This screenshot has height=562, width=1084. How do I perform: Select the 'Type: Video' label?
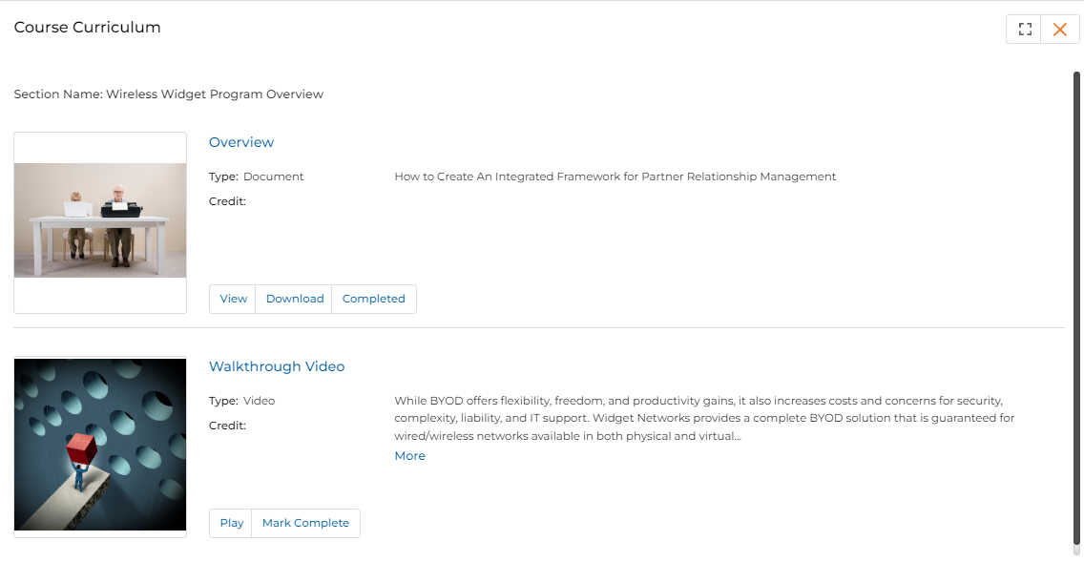click(242, 401)
